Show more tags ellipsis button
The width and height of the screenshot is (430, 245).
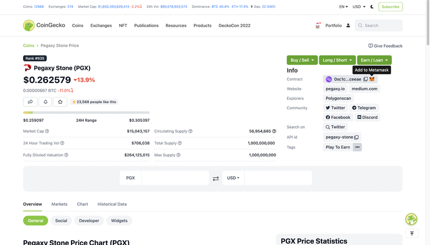pyautogui.click(x=357, y=147)
